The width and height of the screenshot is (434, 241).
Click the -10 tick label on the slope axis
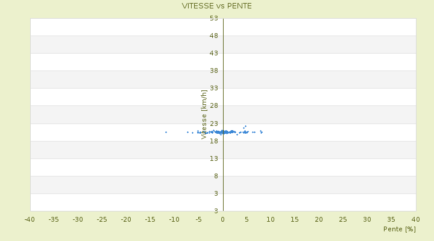tap(174, 219)
